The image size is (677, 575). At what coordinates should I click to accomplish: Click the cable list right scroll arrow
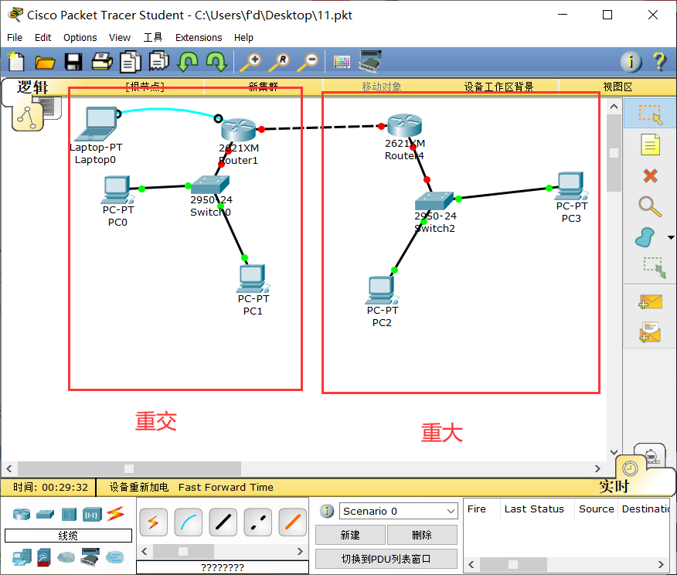[x=300, y=551]
